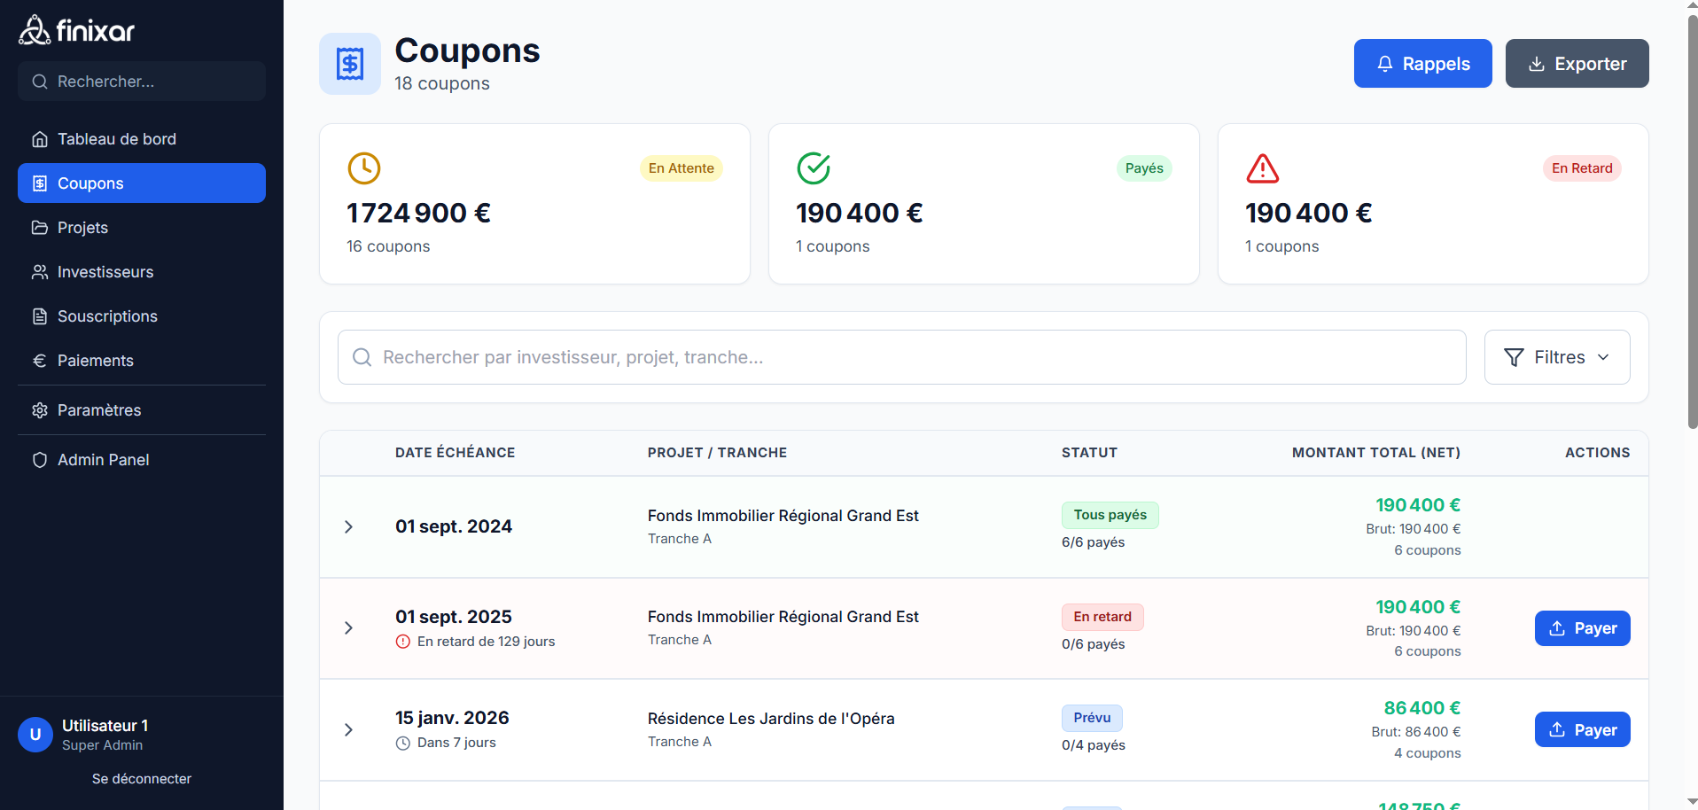Select the Tableau de bord home icon
1698x810 pixels.
click(x=39, y=138)
